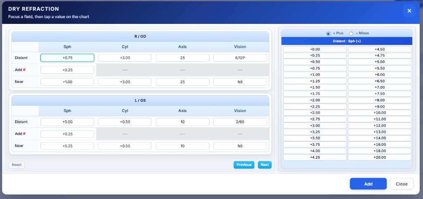Focus the R/OD Add Sph field
423x199 pixels.
pyautogui.click(x=67, y=70)
